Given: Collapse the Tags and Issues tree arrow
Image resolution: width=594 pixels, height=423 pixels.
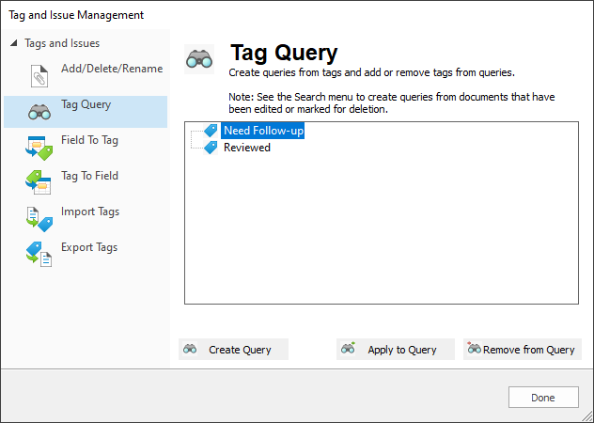Looking at the screenshot, I should (x=14, y=43).
